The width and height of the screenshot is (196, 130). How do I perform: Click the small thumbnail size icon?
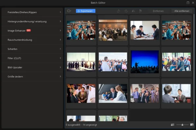point(172,124)
